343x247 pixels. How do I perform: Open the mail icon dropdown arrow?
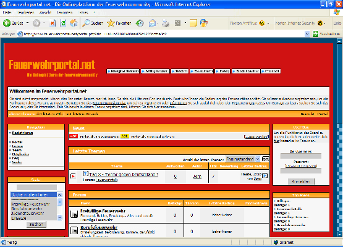158,23
